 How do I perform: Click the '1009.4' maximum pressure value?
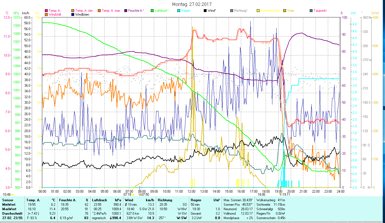[117, 209]
